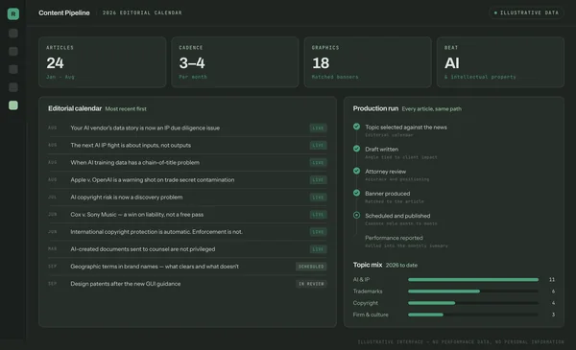The image size is (576, 350).
Task: Click the check icon beside Banner produced
Action: [356, 193]
